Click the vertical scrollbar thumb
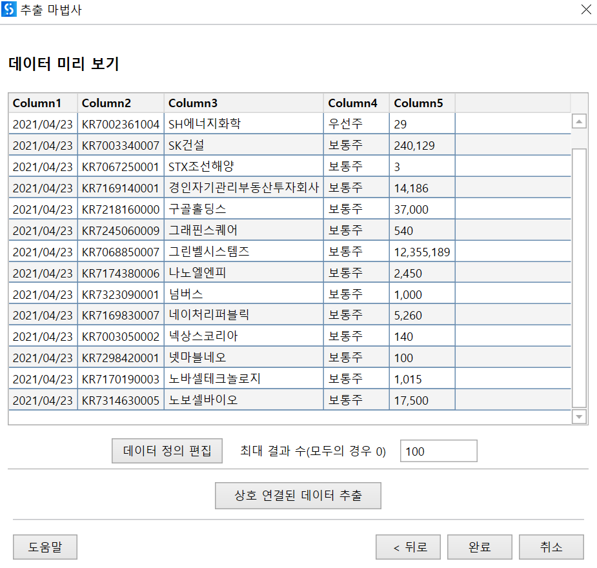Viewport: 597px width, 568px height. coord(579,278)
